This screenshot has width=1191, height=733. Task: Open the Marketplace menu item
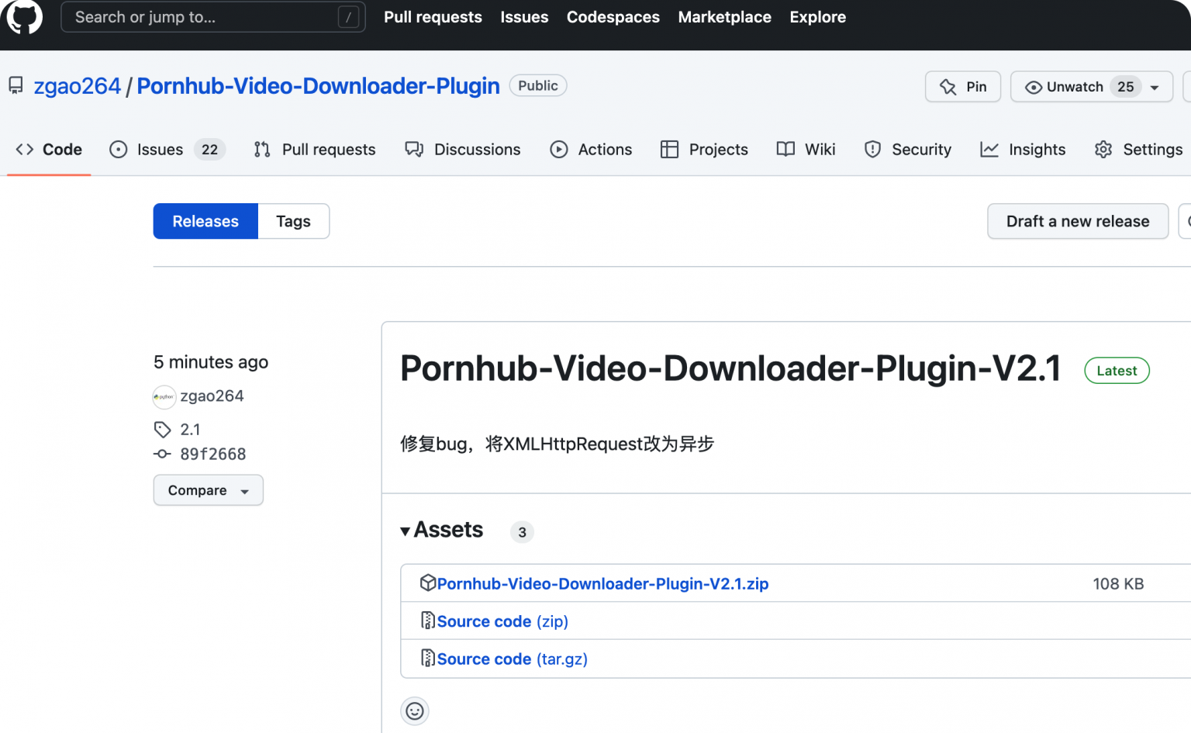tap(724, 16)
